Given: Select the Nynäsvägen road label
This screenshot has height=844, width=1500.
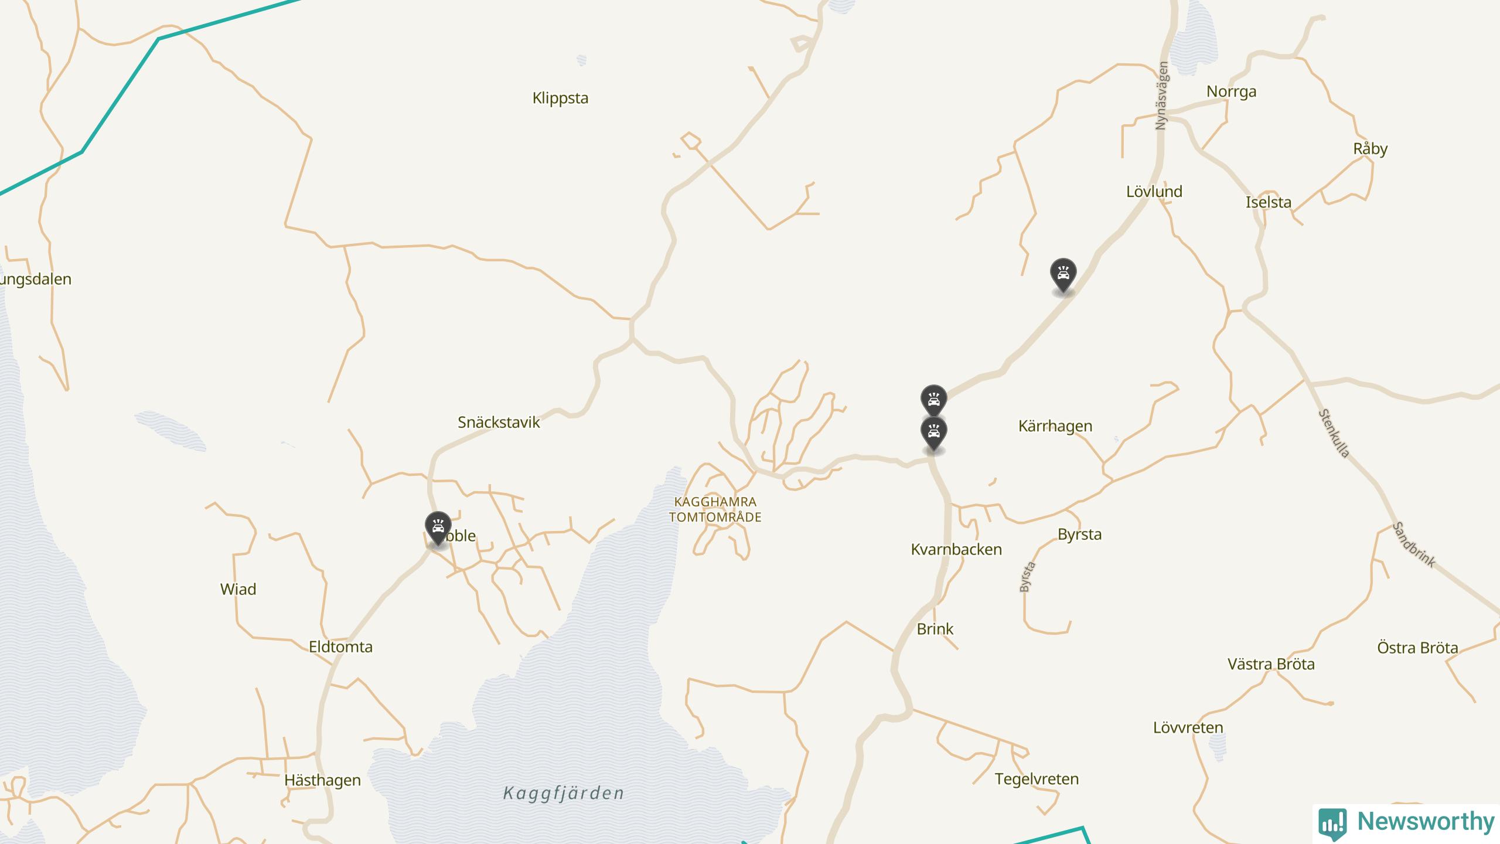Looking at the screenshot, I should [x=1162, y=96].
